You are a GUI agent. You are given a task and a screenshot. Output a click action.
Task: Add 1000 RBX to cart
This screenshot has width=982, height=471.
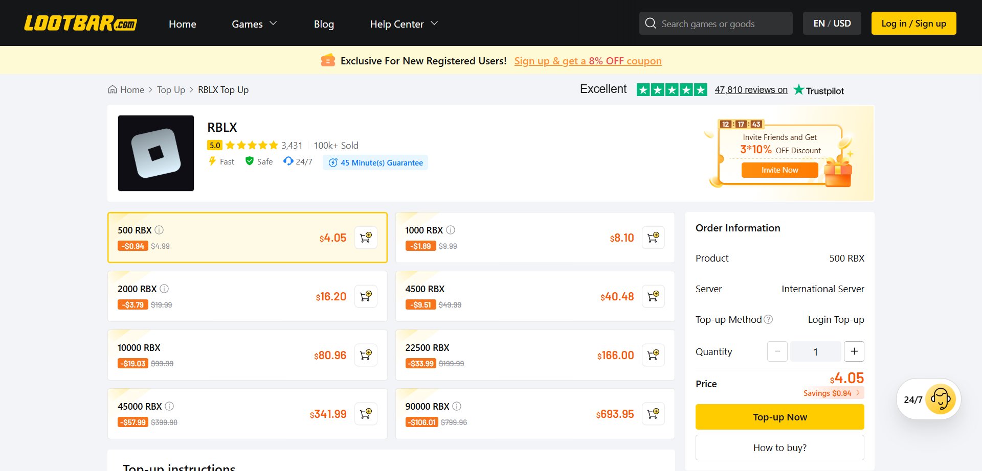(653, 238)
